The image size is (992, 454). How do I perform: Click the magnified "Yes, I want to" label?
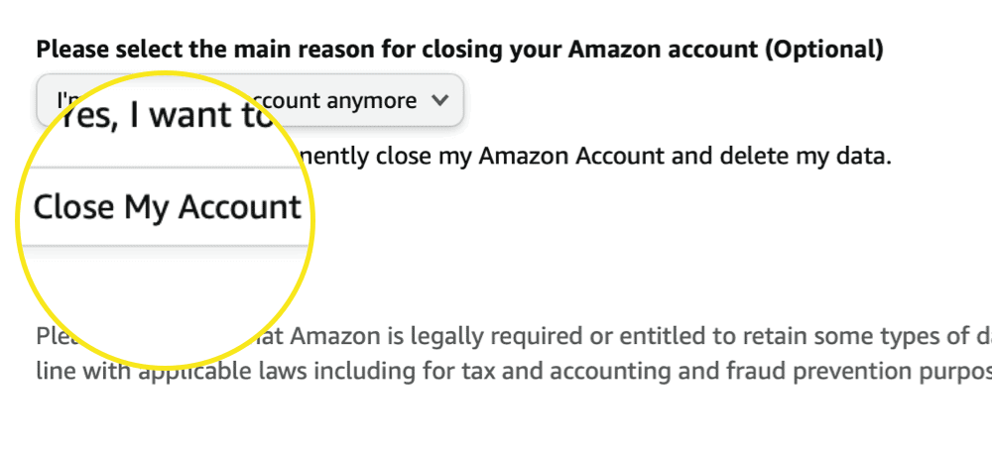coord(164,116)
